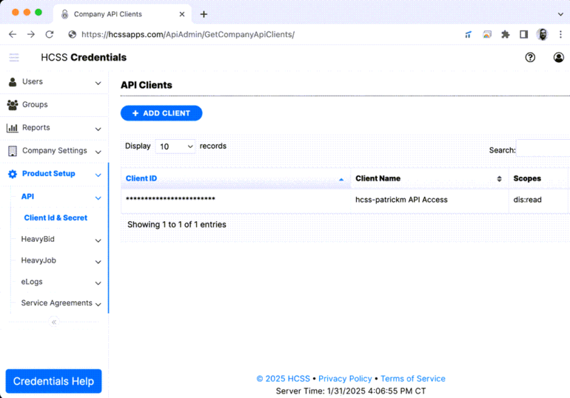
Task: Click the hamburger menu icon
Action: (x=14, y=58)
